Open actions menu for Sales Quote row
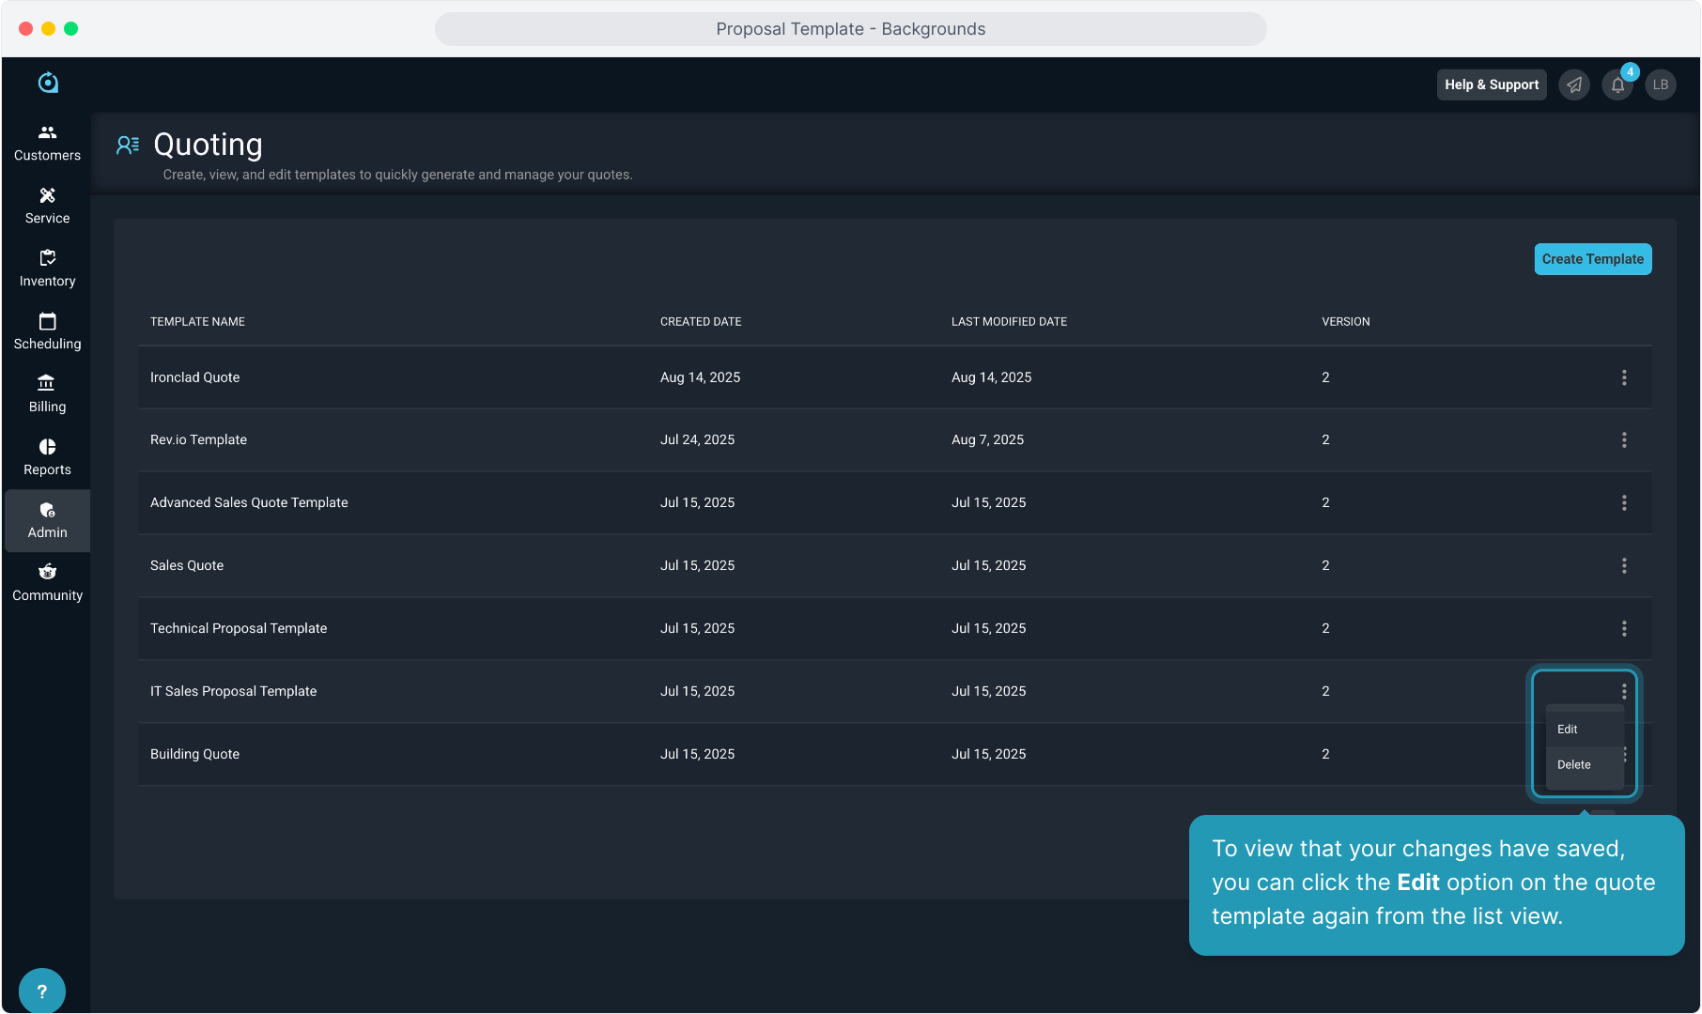The width and height of the screenshot is (1702, 1014). tap(1624, 566)
